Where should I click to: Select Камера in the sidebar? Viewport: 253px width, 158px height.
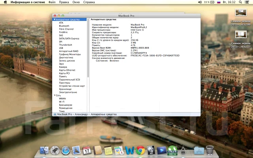click(x=63, y=67)
